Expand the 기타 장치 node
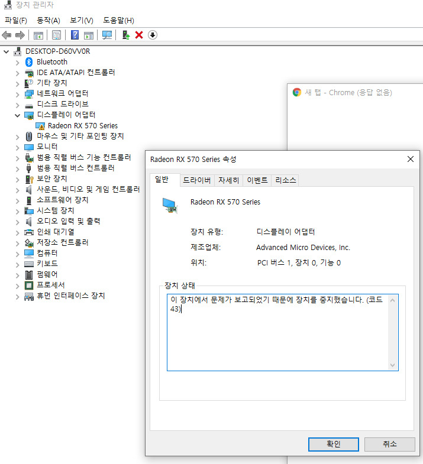Screen dimensions: 423x464 pyautogui.click(x=18, y=84)
